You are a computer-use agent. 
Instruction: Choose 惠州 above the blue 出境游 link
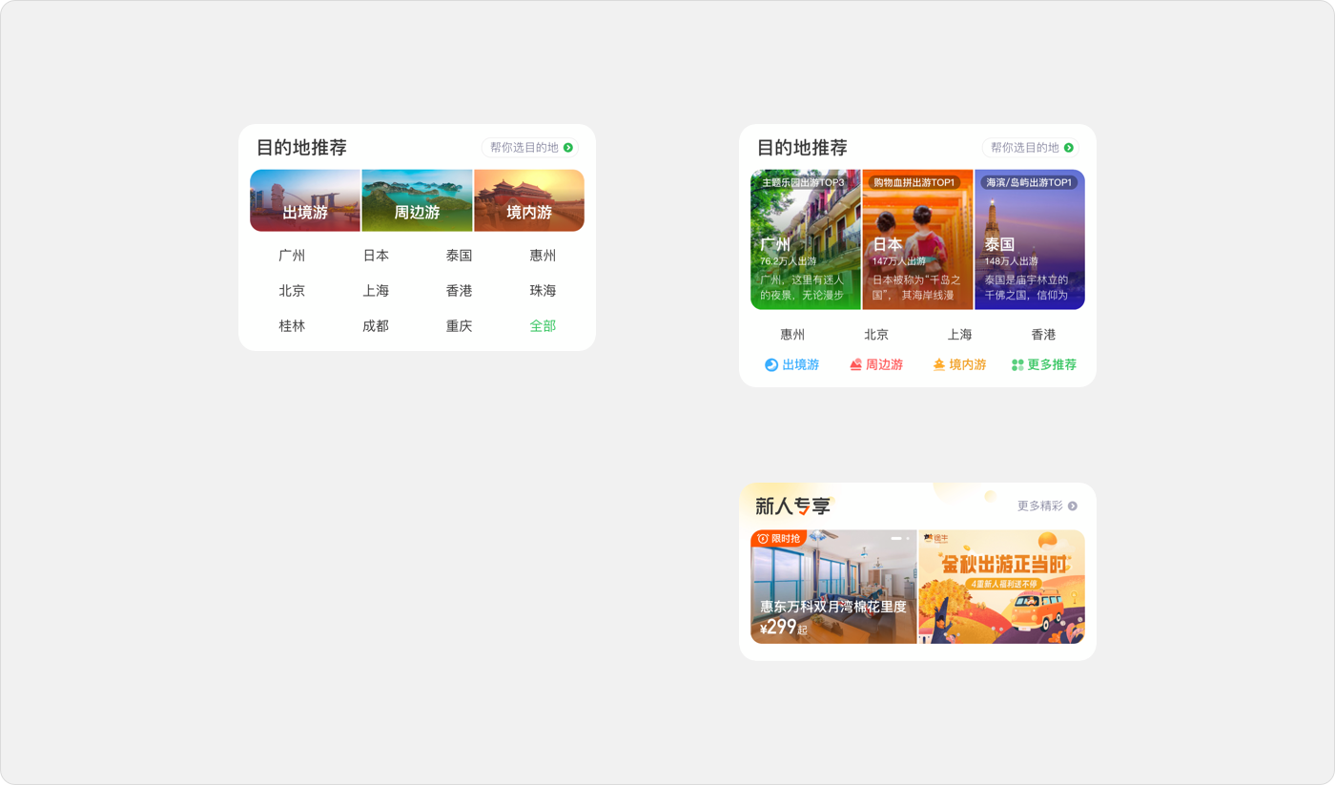[792, 335]
